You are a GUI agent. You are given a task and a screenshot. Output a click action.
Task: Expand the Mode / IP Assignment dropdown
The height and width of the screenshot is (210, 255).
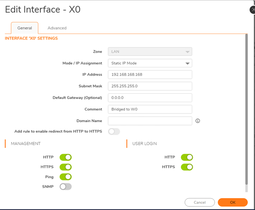(150, 63)
